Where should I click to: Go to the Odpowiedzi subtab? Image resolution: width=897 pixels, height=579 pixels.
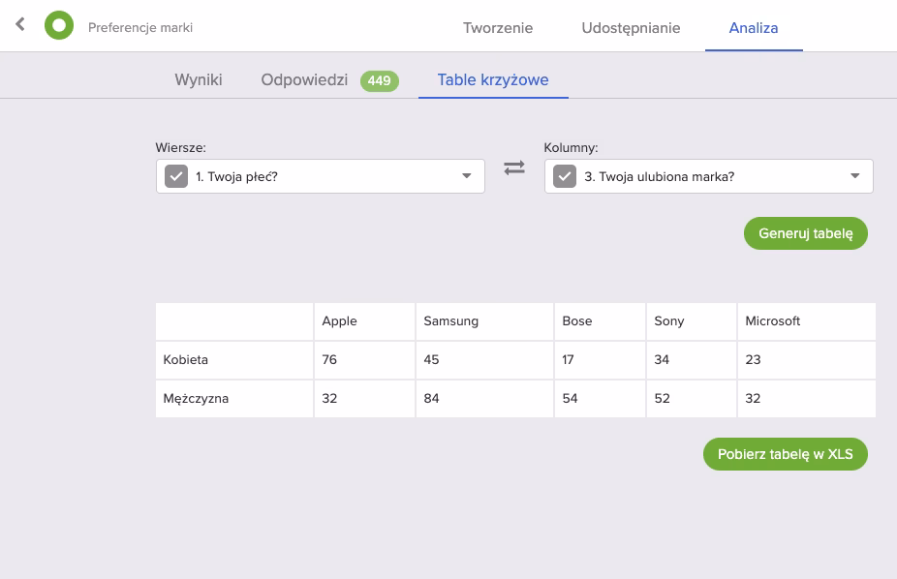click(304, 79)
